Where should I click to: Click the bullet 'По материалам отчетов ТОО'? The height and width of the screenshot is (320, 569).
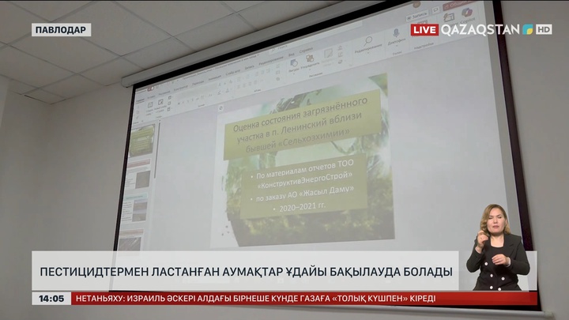pyautogui.click(x=303, y=170)
